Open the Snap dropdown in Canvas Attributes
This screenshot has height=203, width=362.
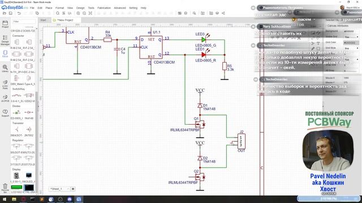351,59
